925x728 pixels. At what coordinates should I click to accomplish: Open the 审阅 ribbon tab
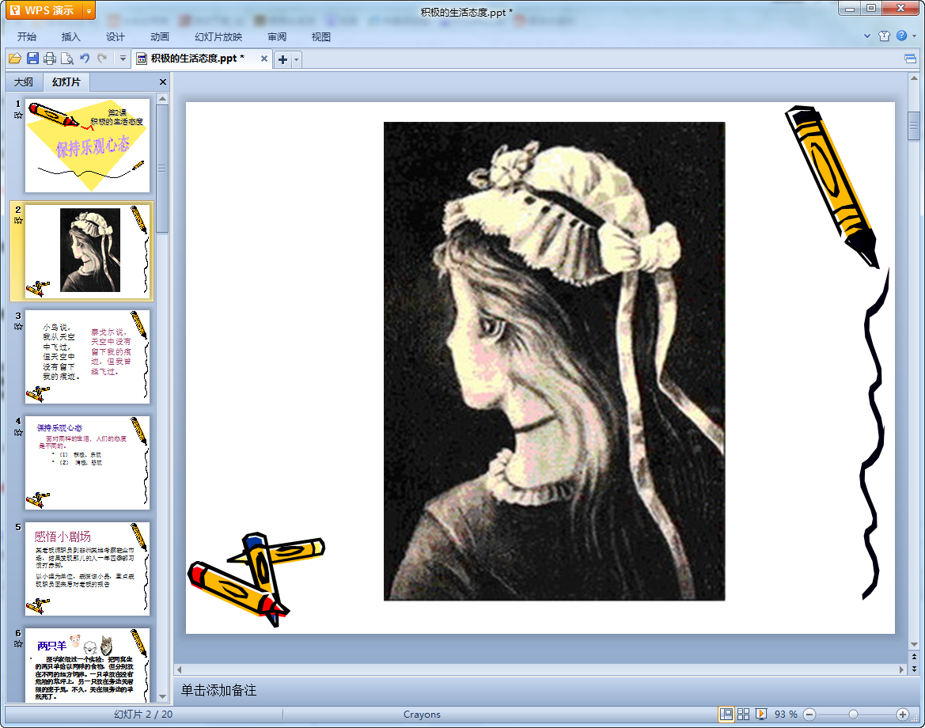[x=277, y=36]
